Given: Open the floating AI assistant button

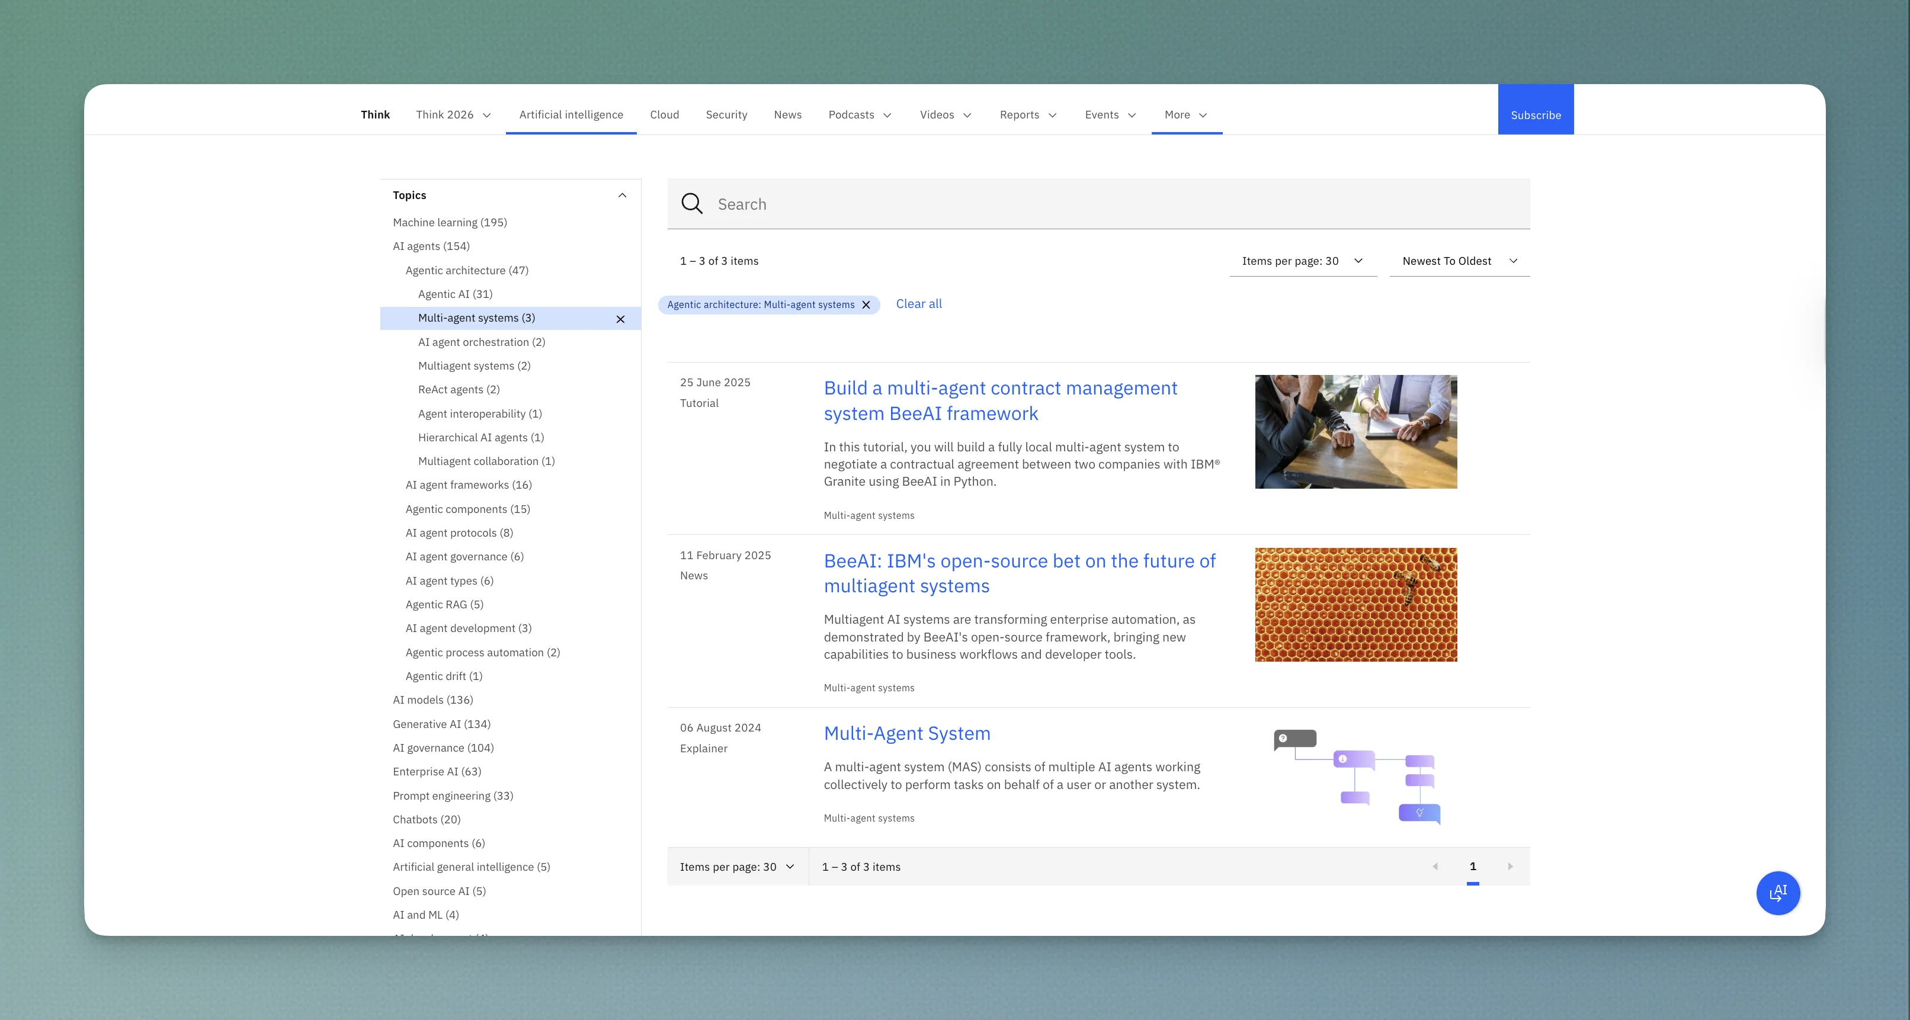Looking at the screenshot, I should click(1777, 893).
